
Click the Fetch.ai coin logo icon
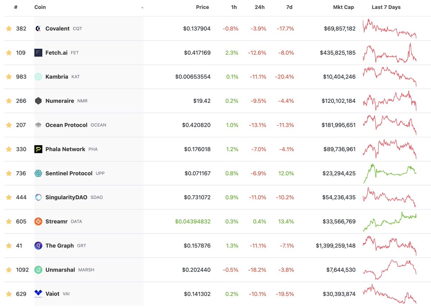pyautogui.click(x=38, y=53)
